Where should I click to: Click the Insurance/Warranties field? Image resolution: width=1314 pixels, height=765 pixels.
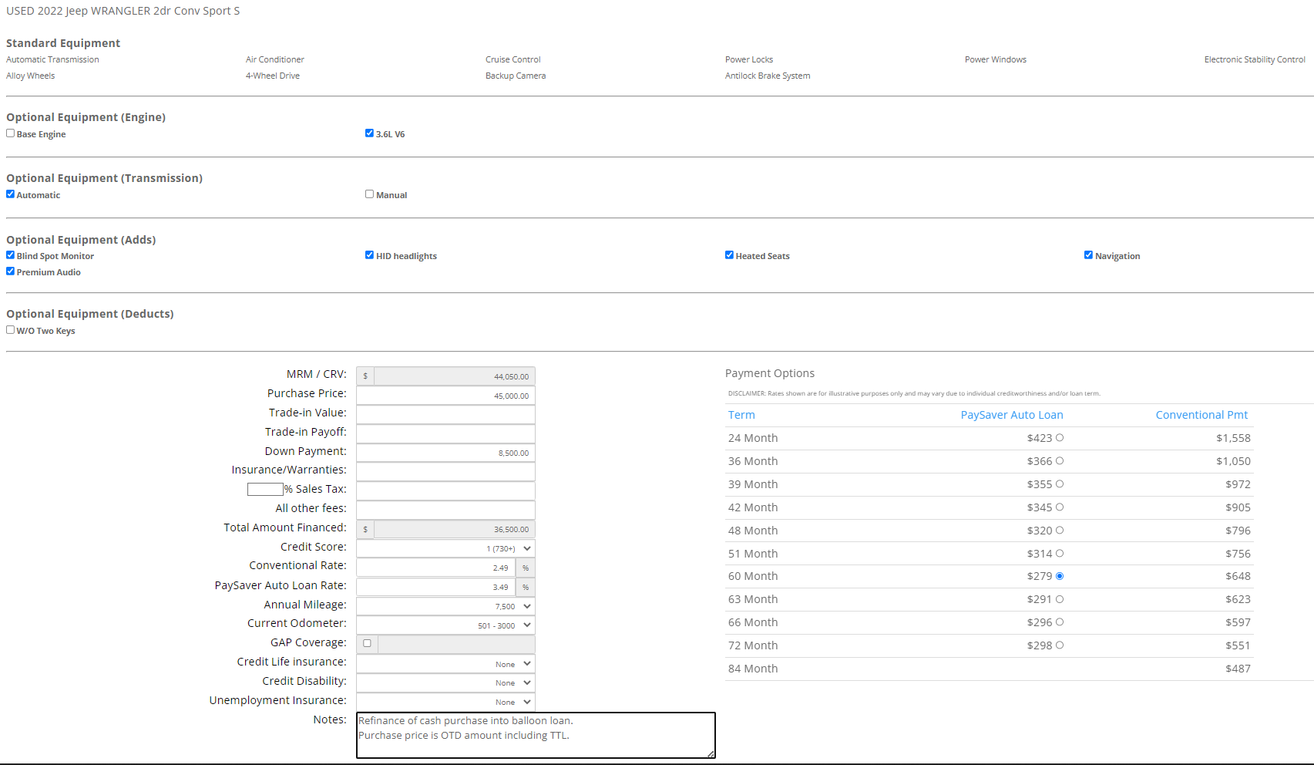445,472
